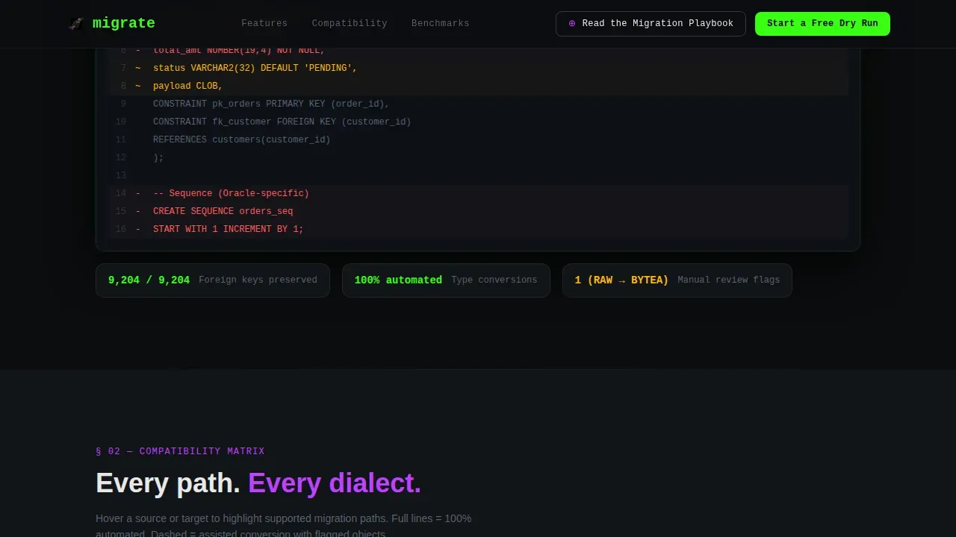Click the Manual review flags stat card

677,280
